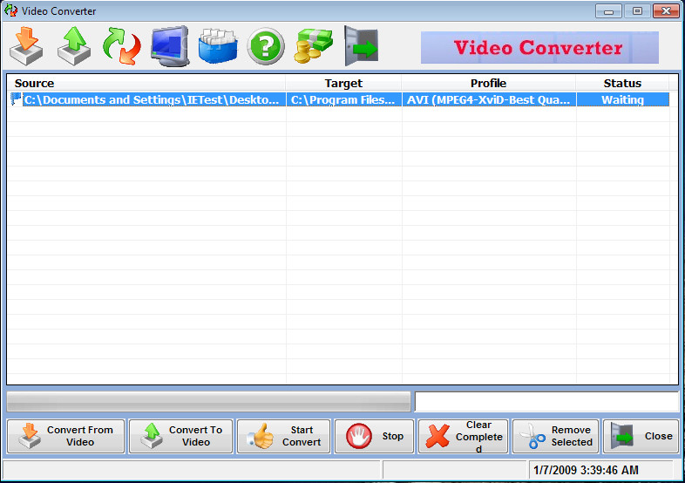Screen dimensions: 685x483
Task: Click the Status column header
Action: [x=622, y=83]
